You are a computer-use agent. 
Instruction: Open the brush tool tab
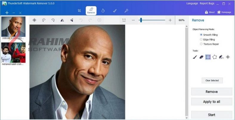(x=115, y=11)
